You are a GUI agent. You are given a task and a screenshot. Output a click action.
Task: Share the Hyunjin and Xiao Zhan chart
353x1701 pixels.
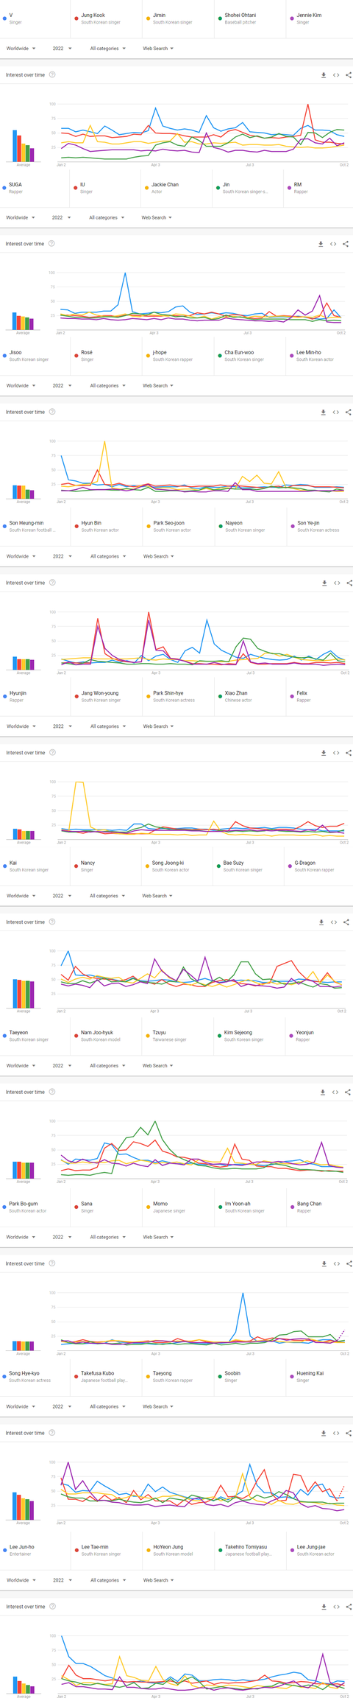coord(349,753)
